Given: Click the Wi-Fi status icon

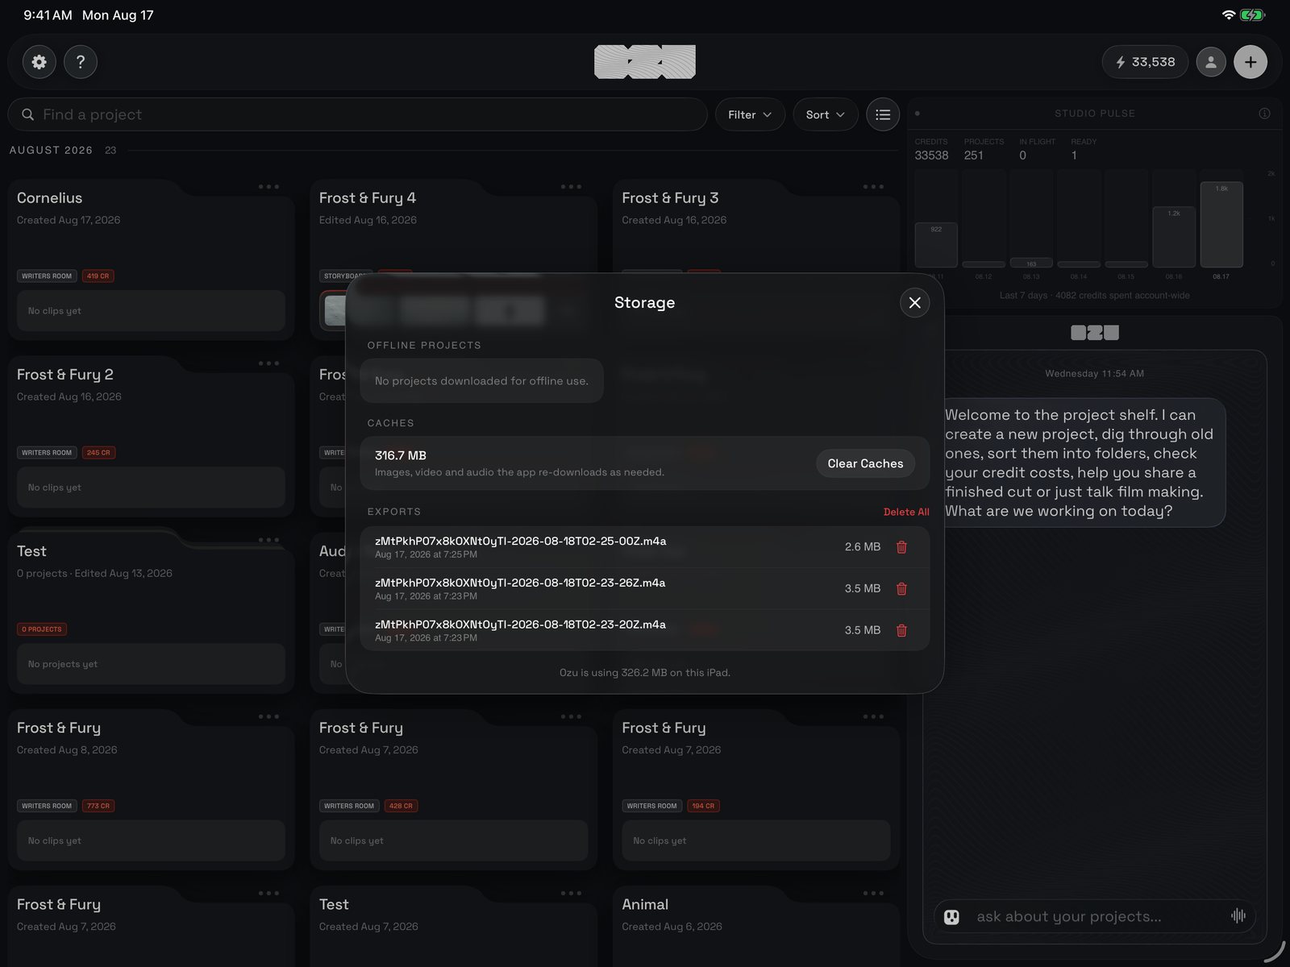Looking at the screenshot, I should 1229,15.
